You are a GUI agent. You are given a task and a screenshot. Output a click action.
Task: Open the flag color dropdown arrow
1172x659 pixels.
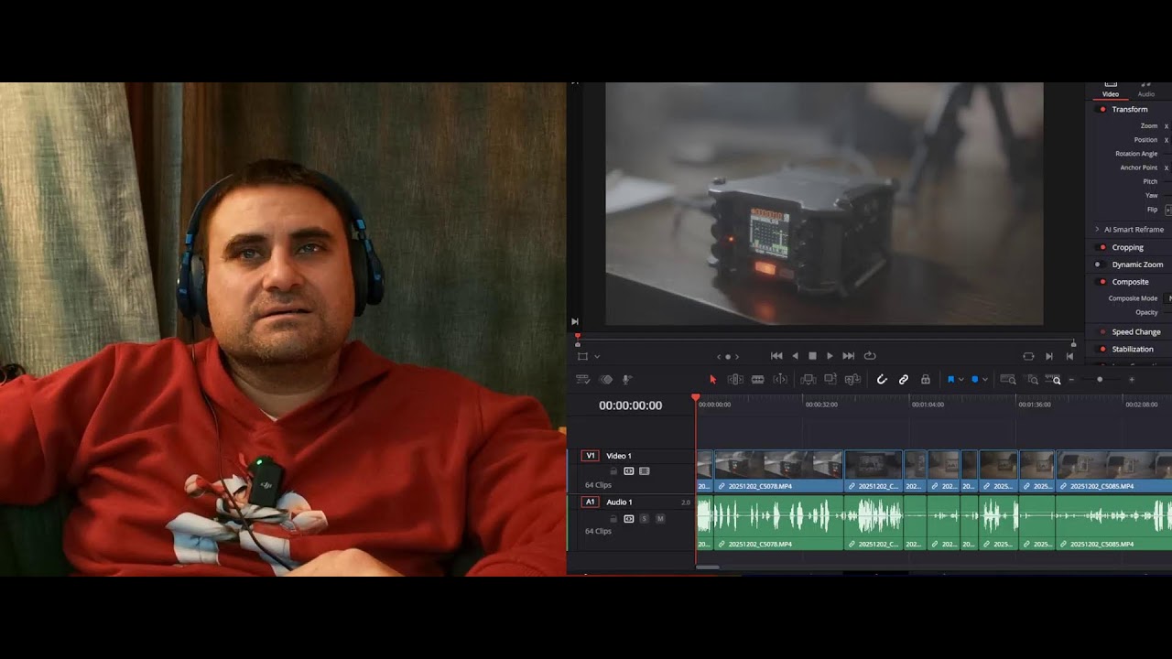click(960, 379)
